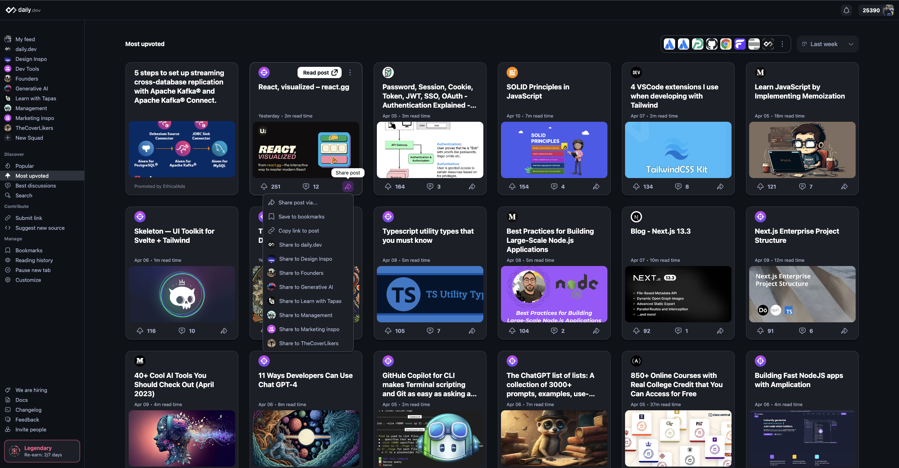Open the Last week period dropdown
Image resolution: width=899 pixels, height=468 pixels.
(x=827, y=44)
